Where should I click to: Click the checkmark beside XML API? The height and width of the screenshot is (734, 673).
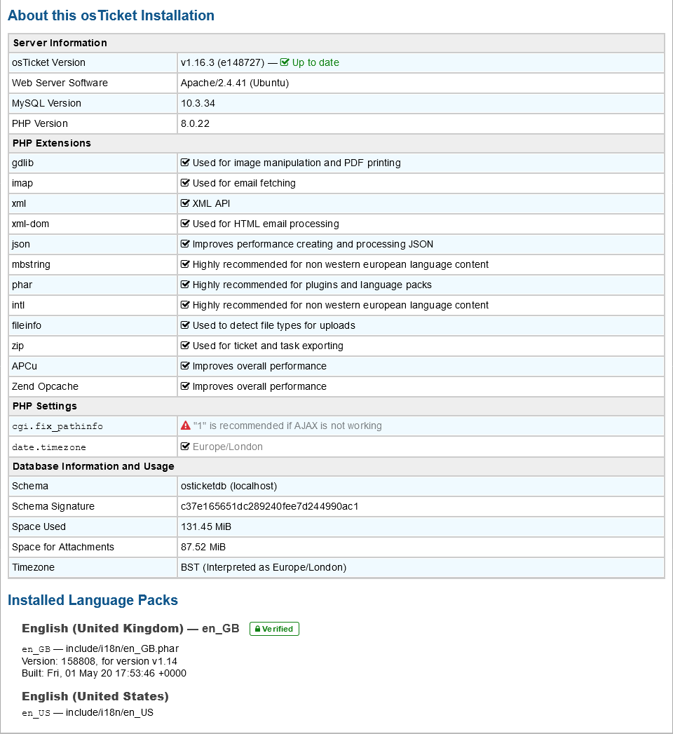pos(186,203)
